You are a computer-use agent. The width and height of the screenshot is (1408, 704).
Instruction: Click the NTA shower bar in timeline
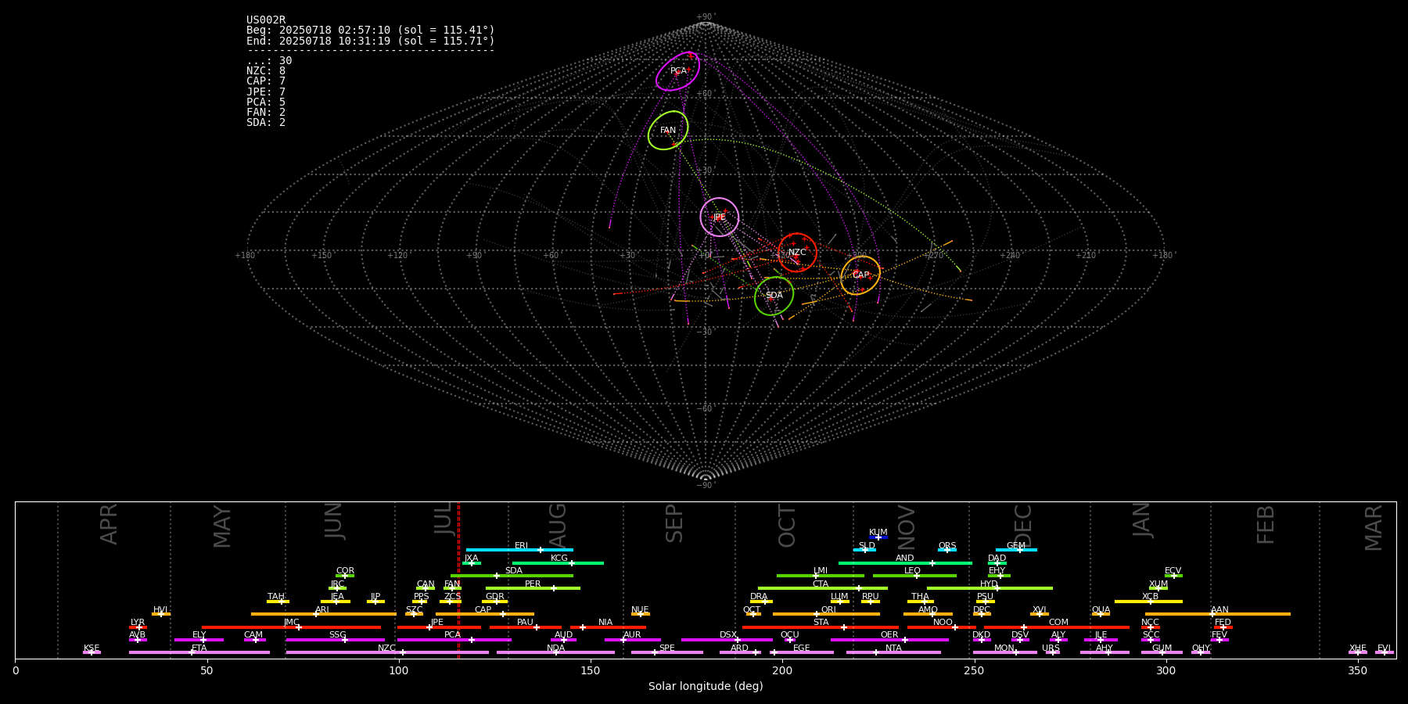(x=893, y=652)
